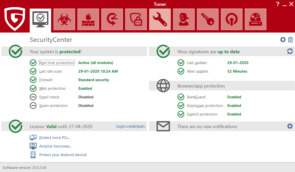Open the Encryption key module
Screen dimensions: 295x172
(x=208, y=19)
